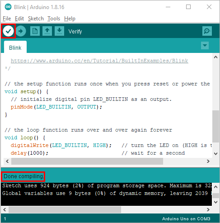Open the File menu
Screen dimensions: 220x223
(x=7, y=19)
